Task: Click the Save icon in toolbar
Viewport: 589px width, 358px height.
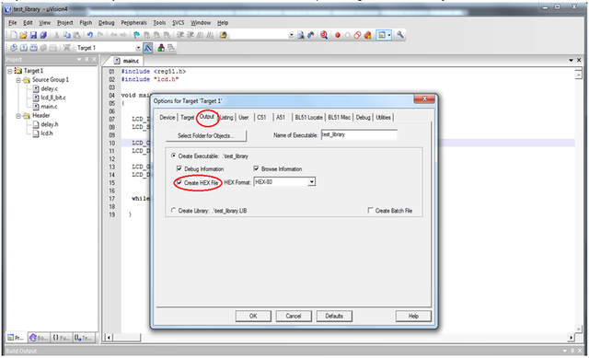Action: pos(33,35)
